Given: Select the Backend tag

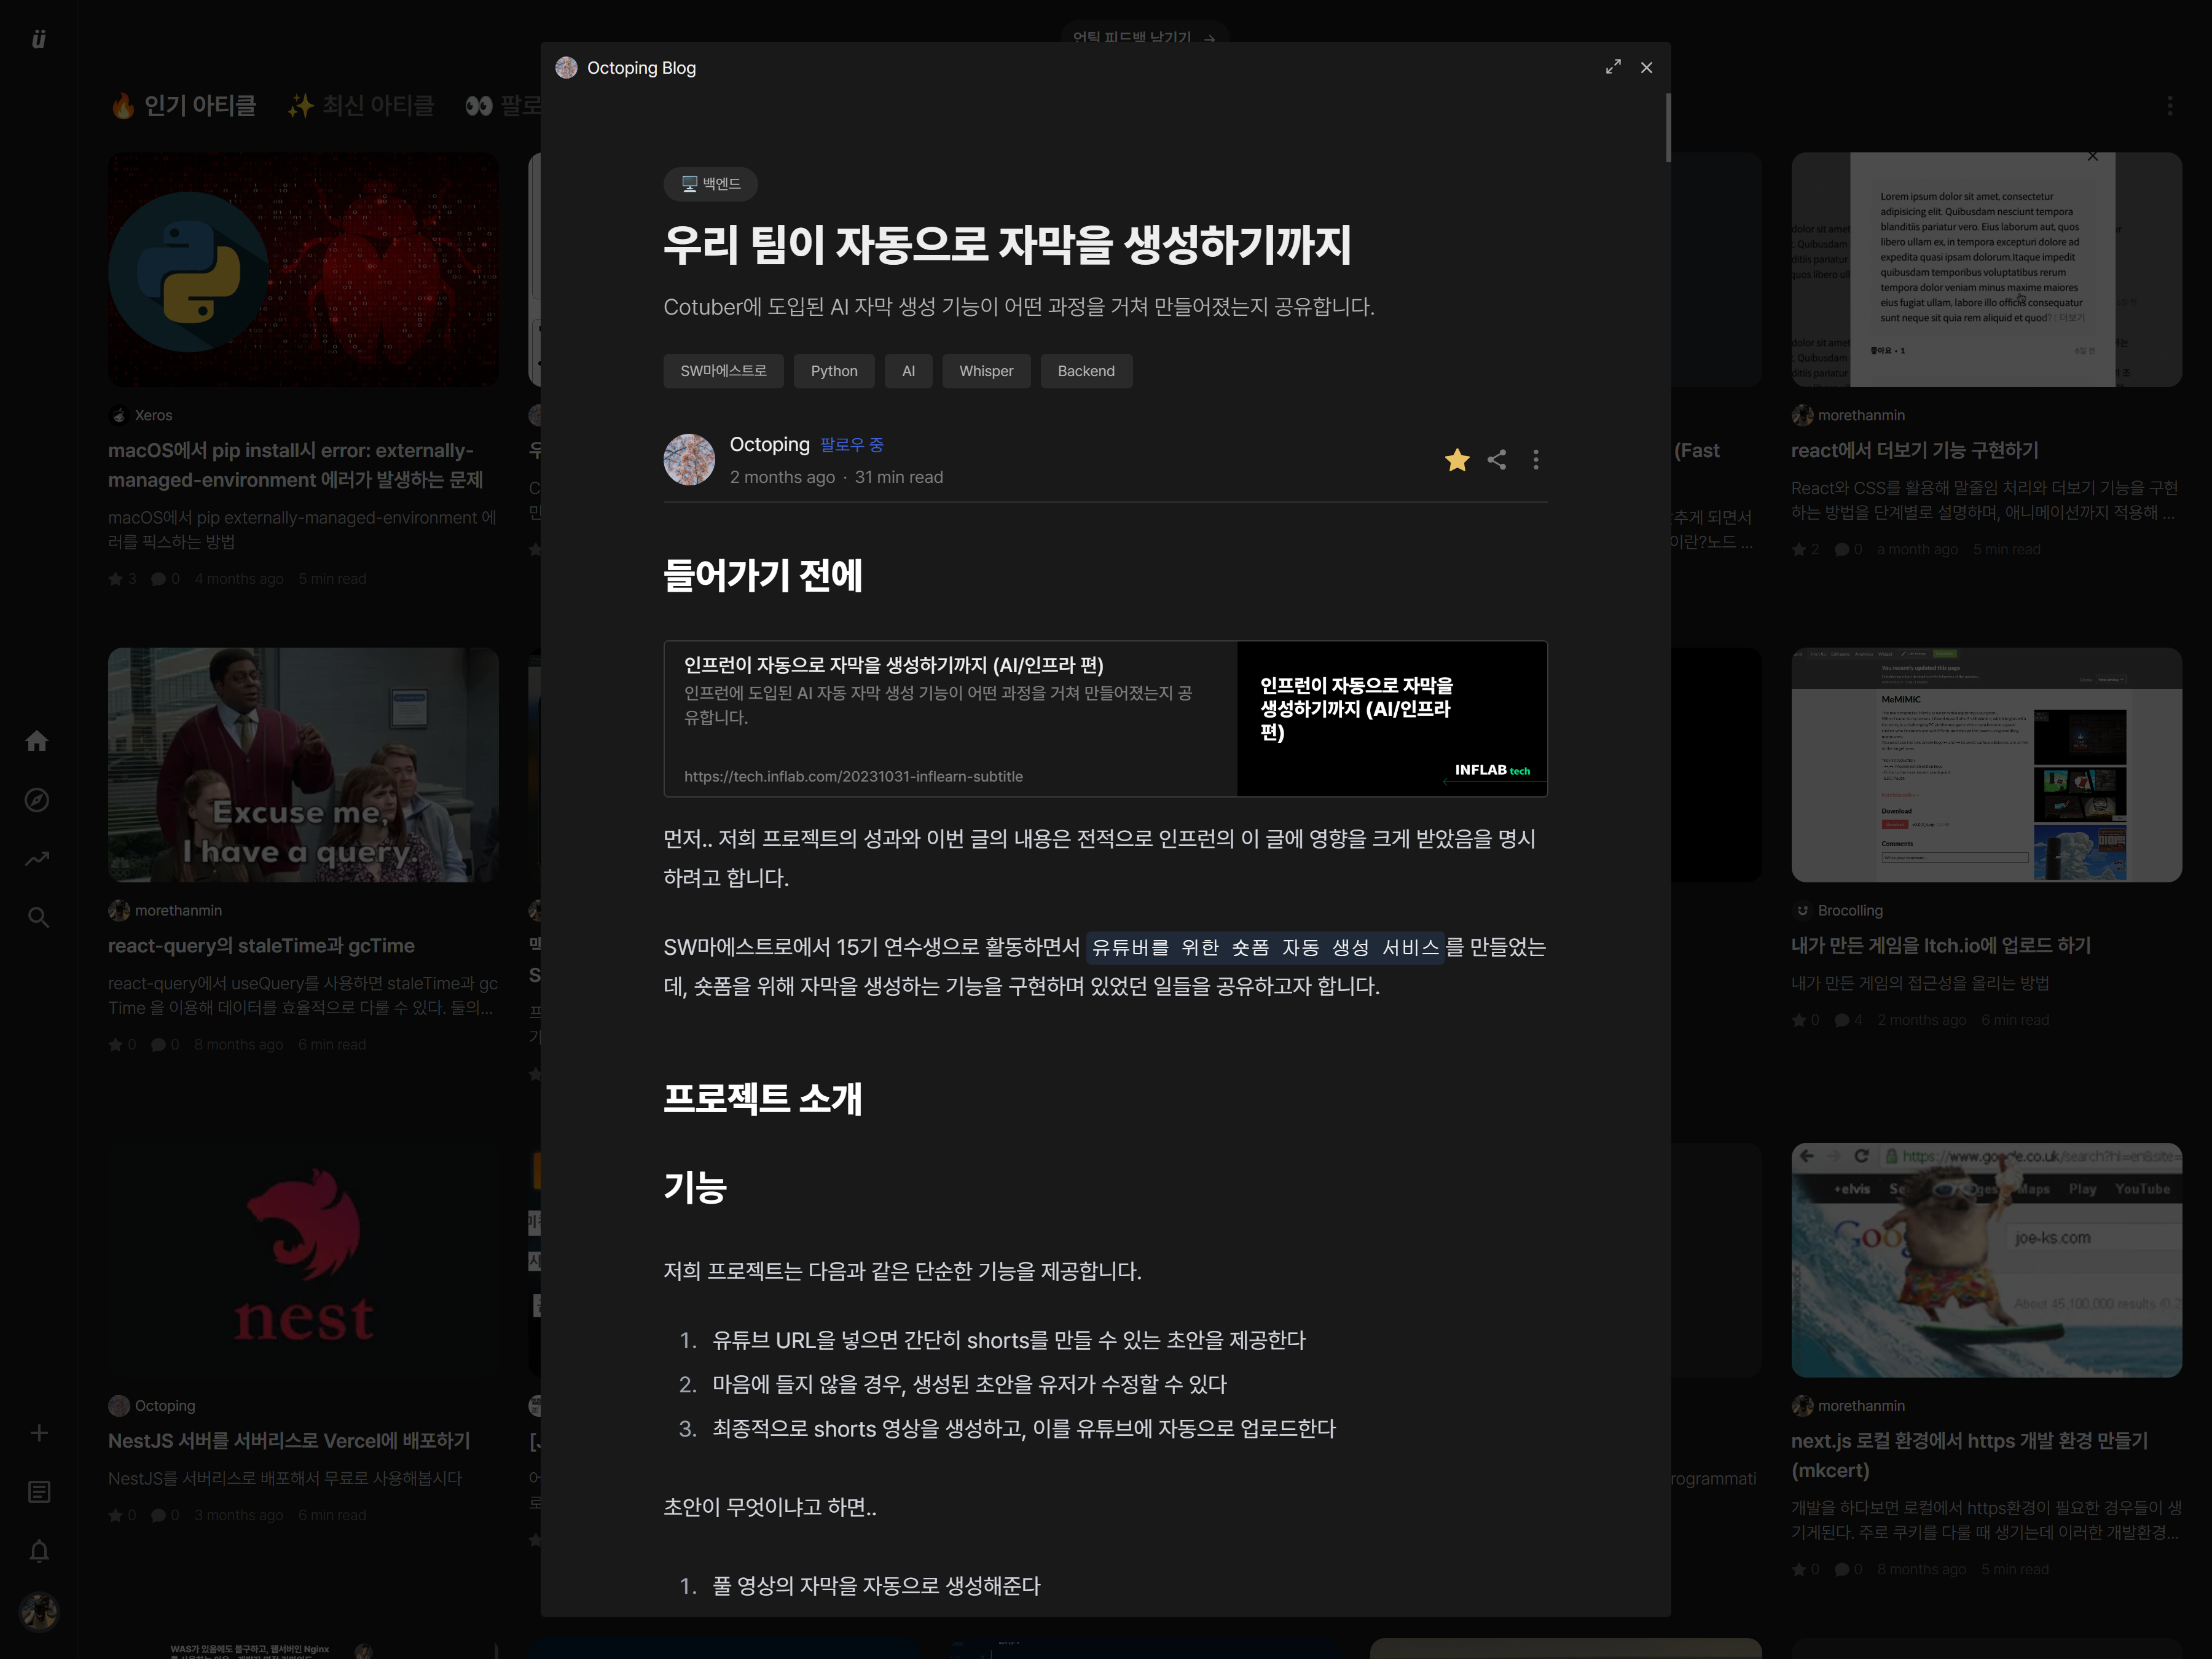Looking at the screenshot, I should 1086,371.
